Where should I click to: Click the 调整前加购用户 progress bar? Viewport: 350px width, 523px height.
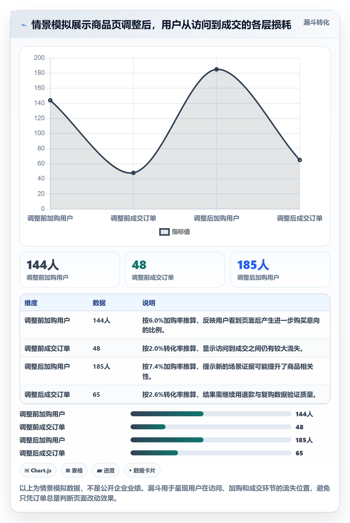point(211,414)
